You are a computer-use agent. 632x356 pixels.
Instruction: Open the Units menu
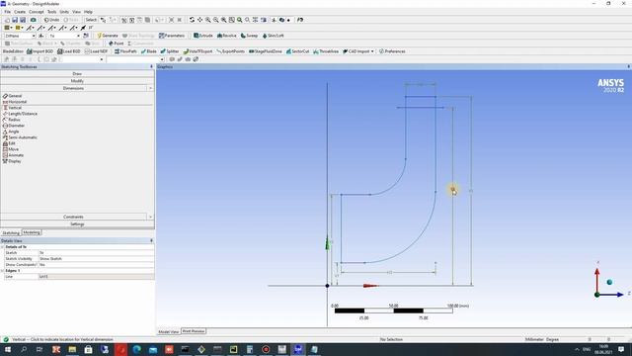click(x=64, y=12)
